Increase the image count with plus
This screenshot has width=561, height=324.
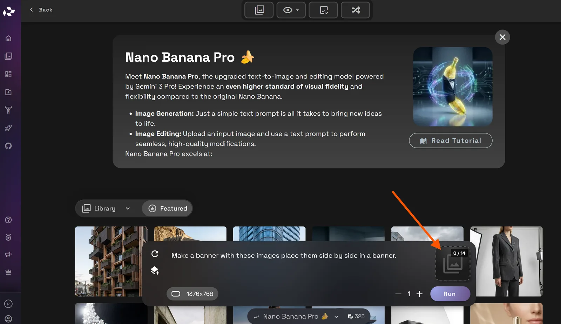point(419,294)
